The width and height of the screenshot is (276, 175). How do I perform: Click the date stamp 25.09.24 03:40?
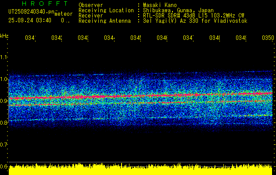[x=30, y=21]
